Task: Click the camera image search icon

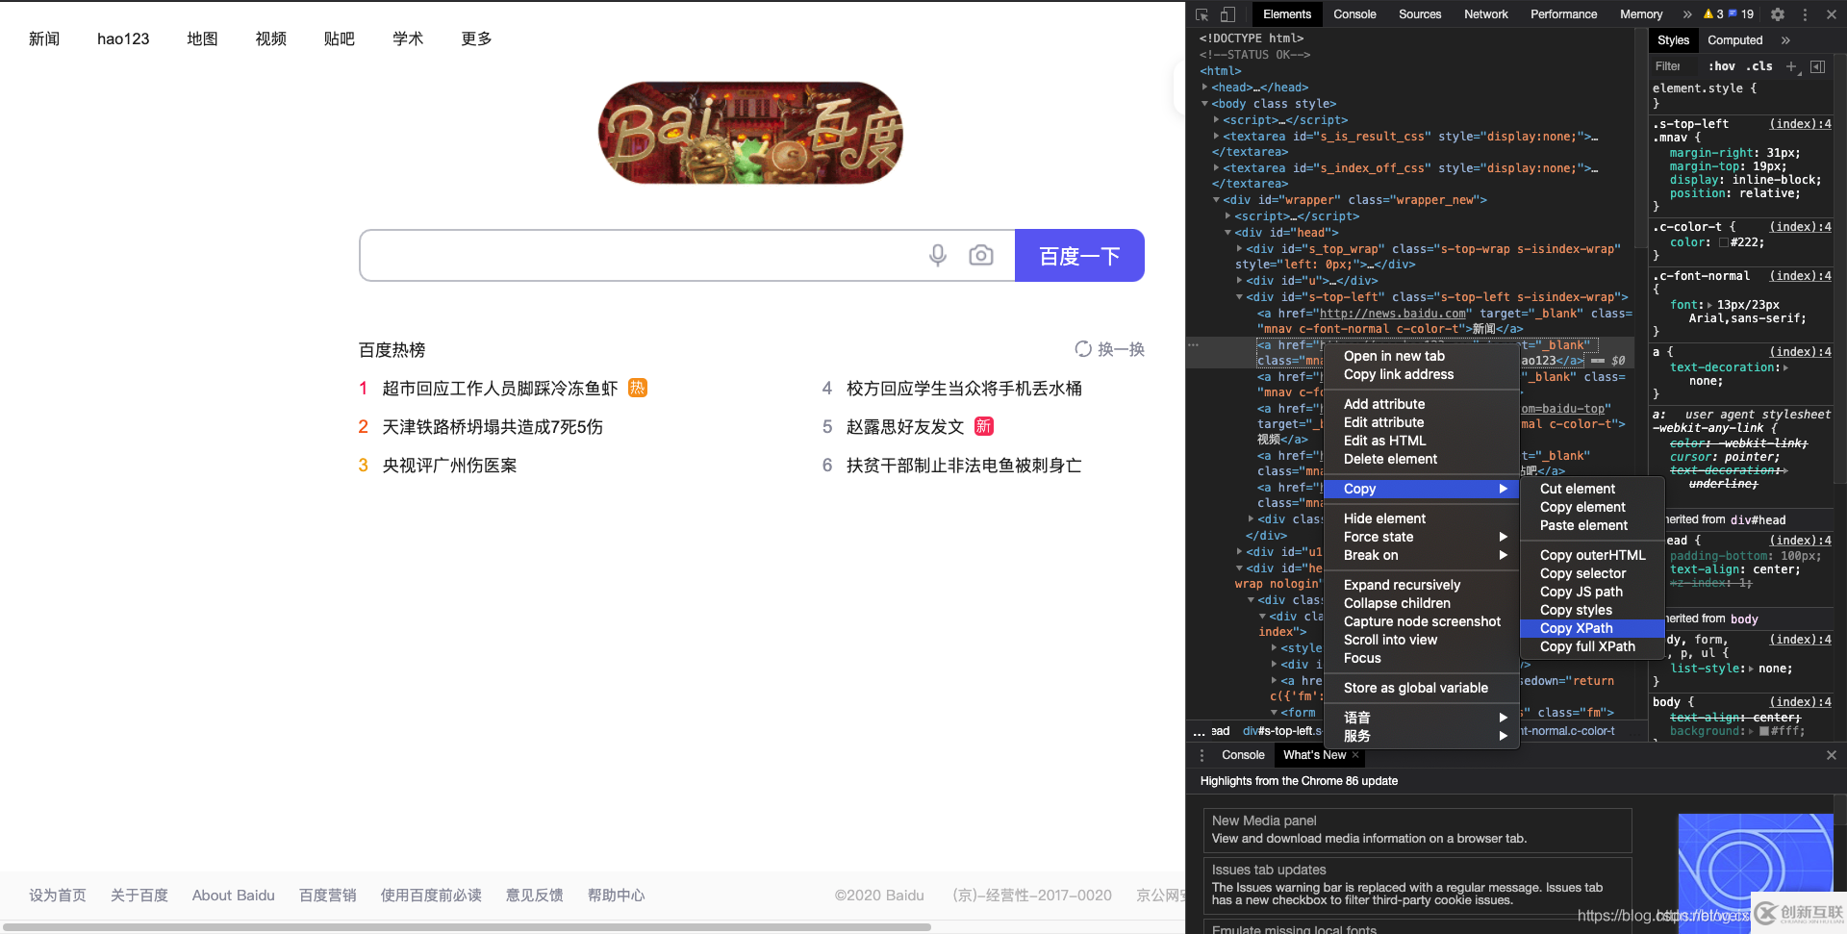Action: 981,255
